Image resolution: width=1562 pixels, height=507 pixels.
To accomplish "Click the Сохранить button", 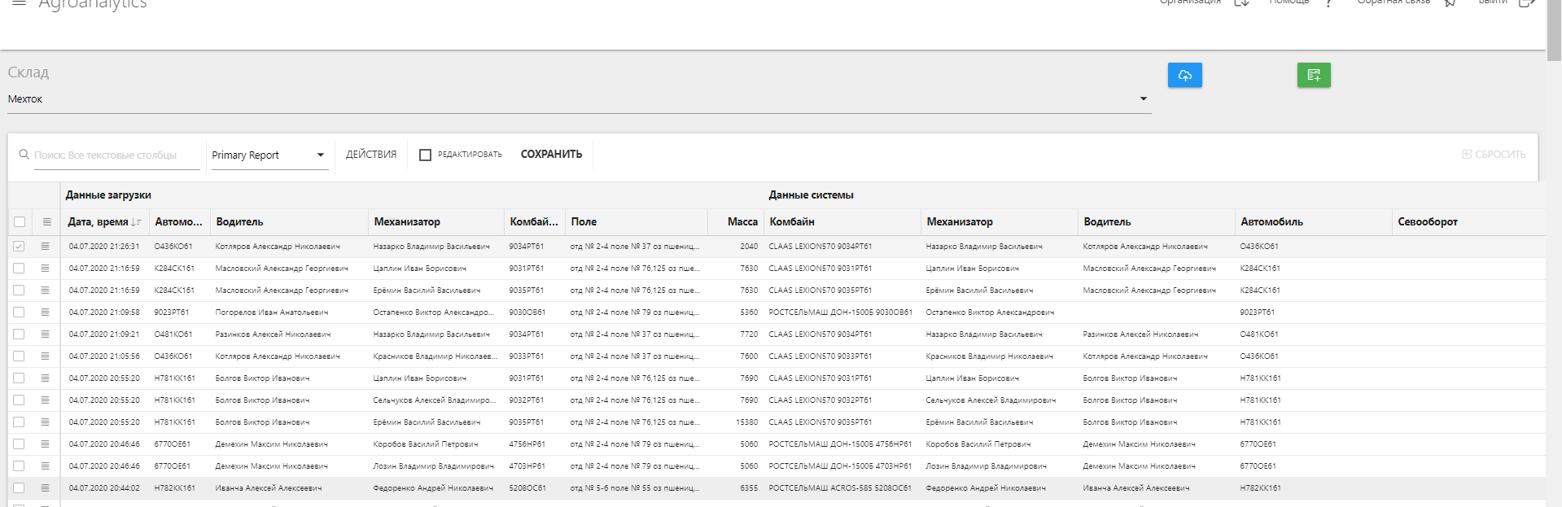I will [x=551, y=155].
